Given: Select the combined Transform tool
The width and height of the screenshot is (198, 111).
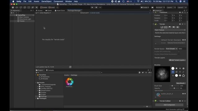Looking at the screenshot, I should [32, 7].
